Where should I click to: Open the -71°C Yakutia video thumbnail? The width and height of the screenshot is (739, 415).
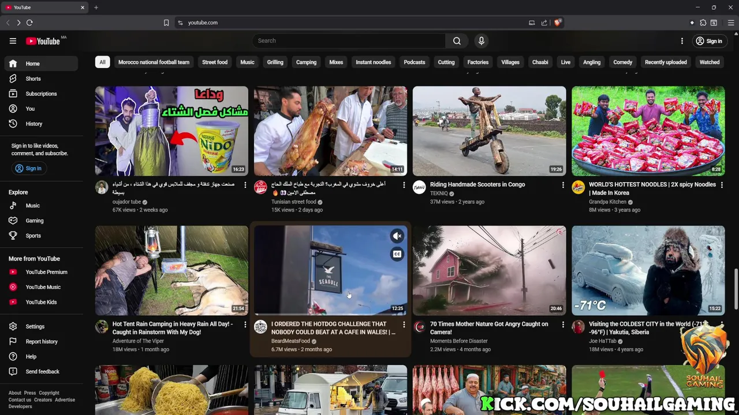click(x=648, y=270)
